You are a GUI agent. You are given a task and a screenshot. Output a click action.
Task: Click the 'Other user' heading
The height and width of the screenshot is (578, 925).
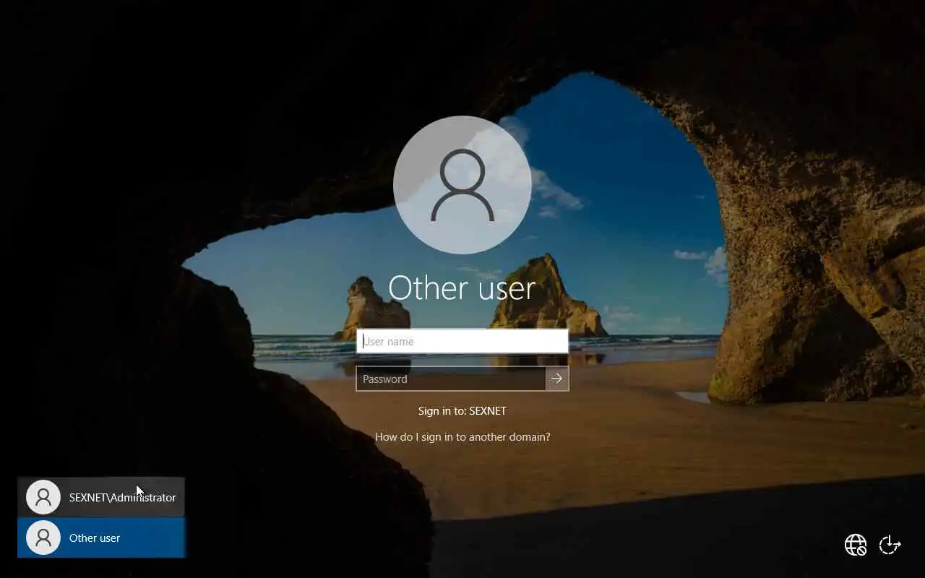click(462, 288)
